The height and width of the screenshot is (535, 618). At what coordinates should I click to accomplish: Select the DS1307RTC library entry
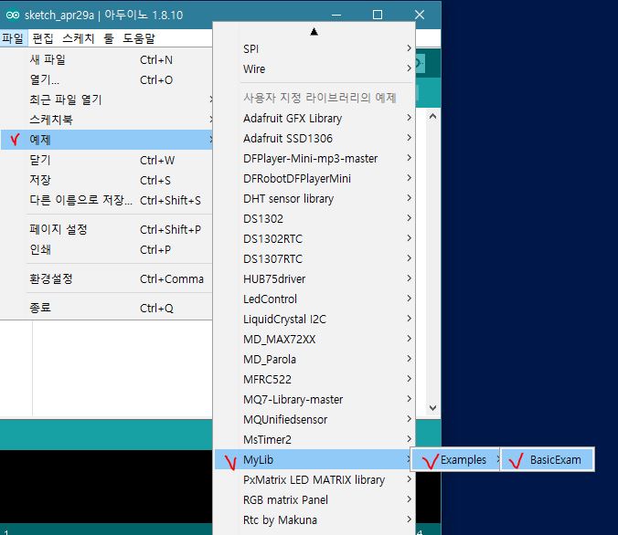point(314,258)
